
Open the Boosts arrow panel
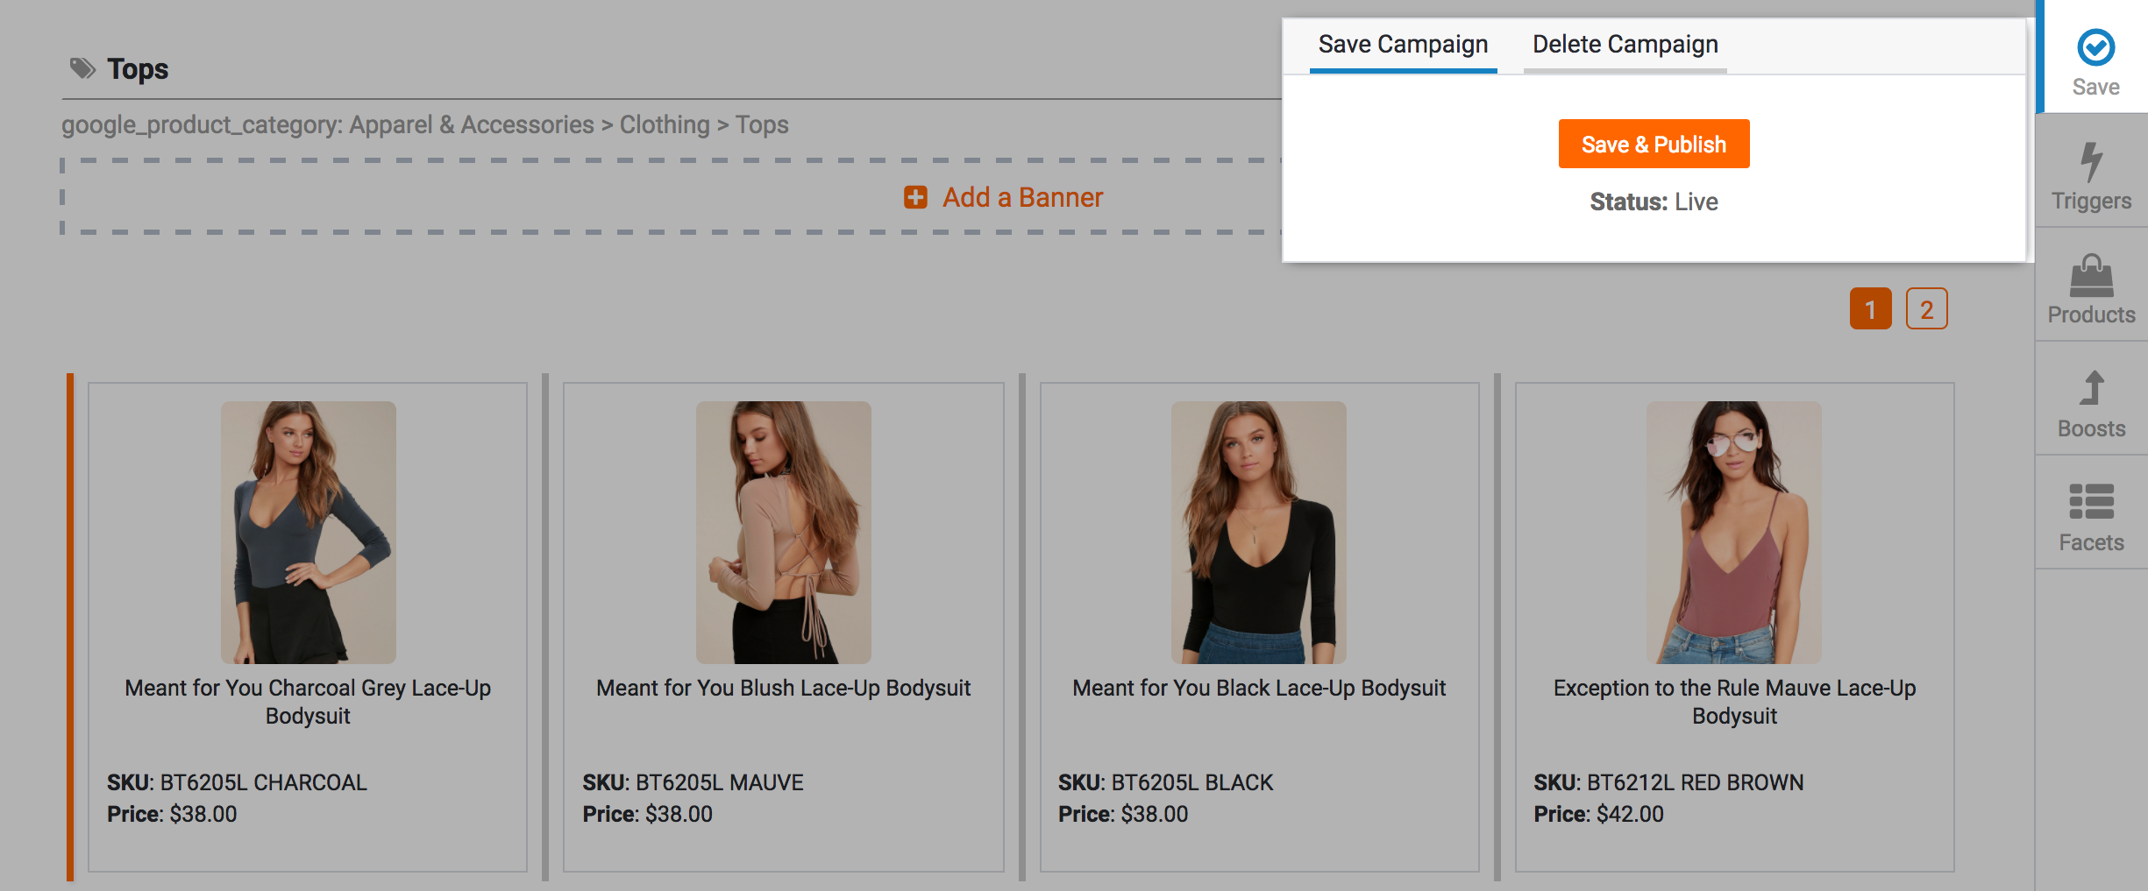pyautogui.click(x=2091, y=389)
